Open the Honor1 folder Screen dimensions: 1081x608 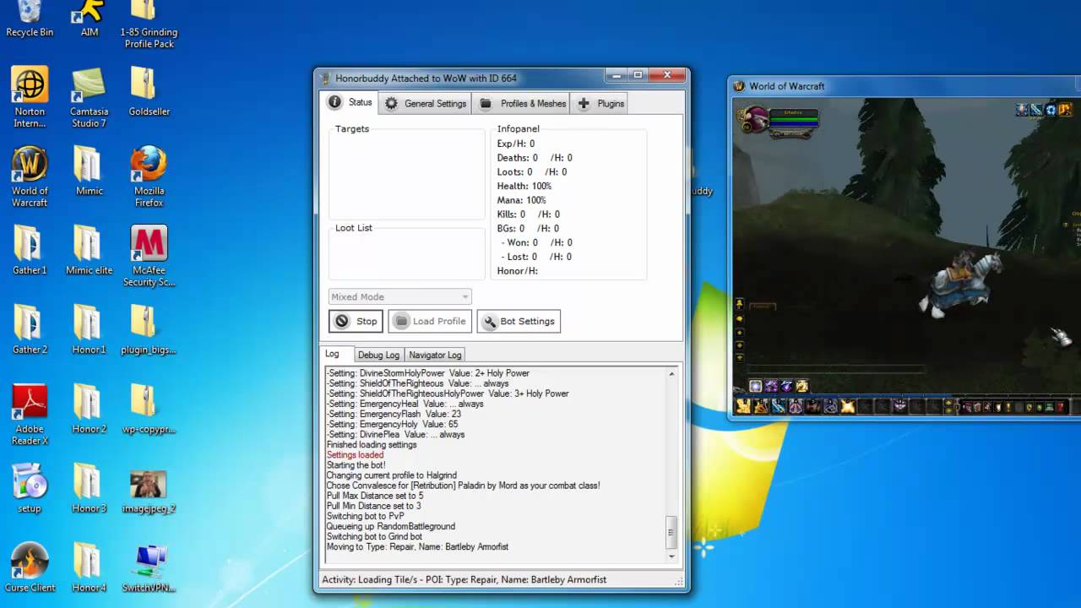(90, 330)
